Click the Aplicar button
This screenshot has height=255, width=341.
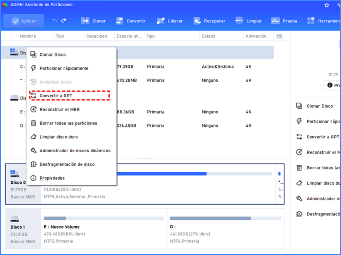point(24,21)
